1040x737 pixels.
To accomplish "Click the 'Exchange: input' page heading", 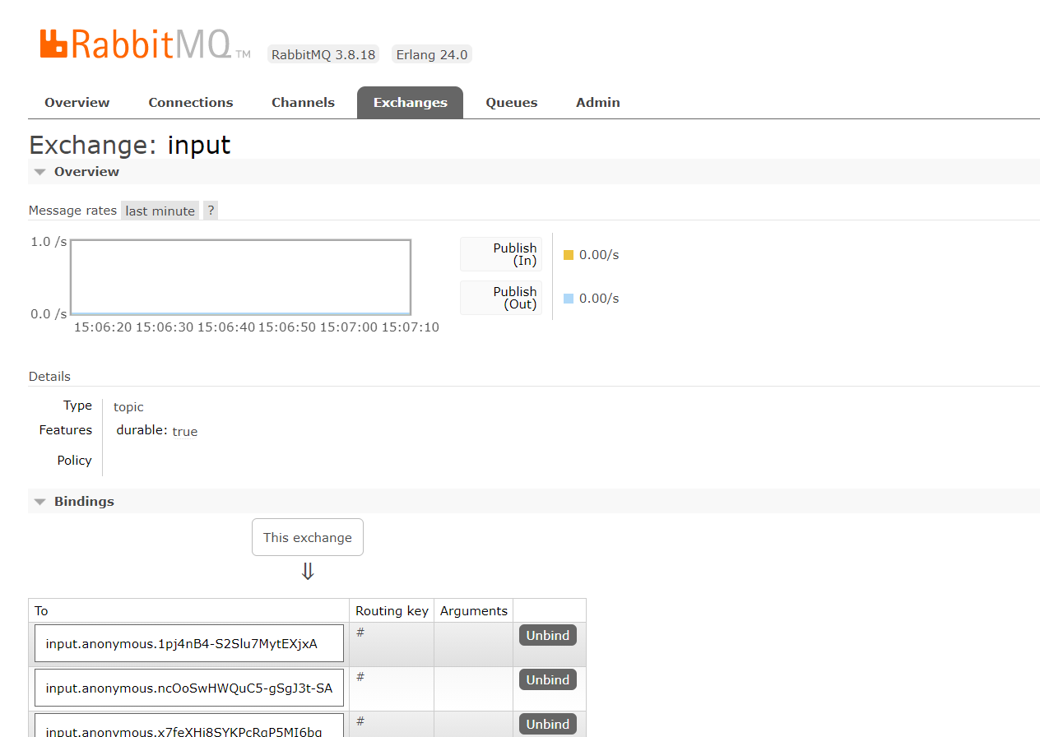I will click(130, 145).
